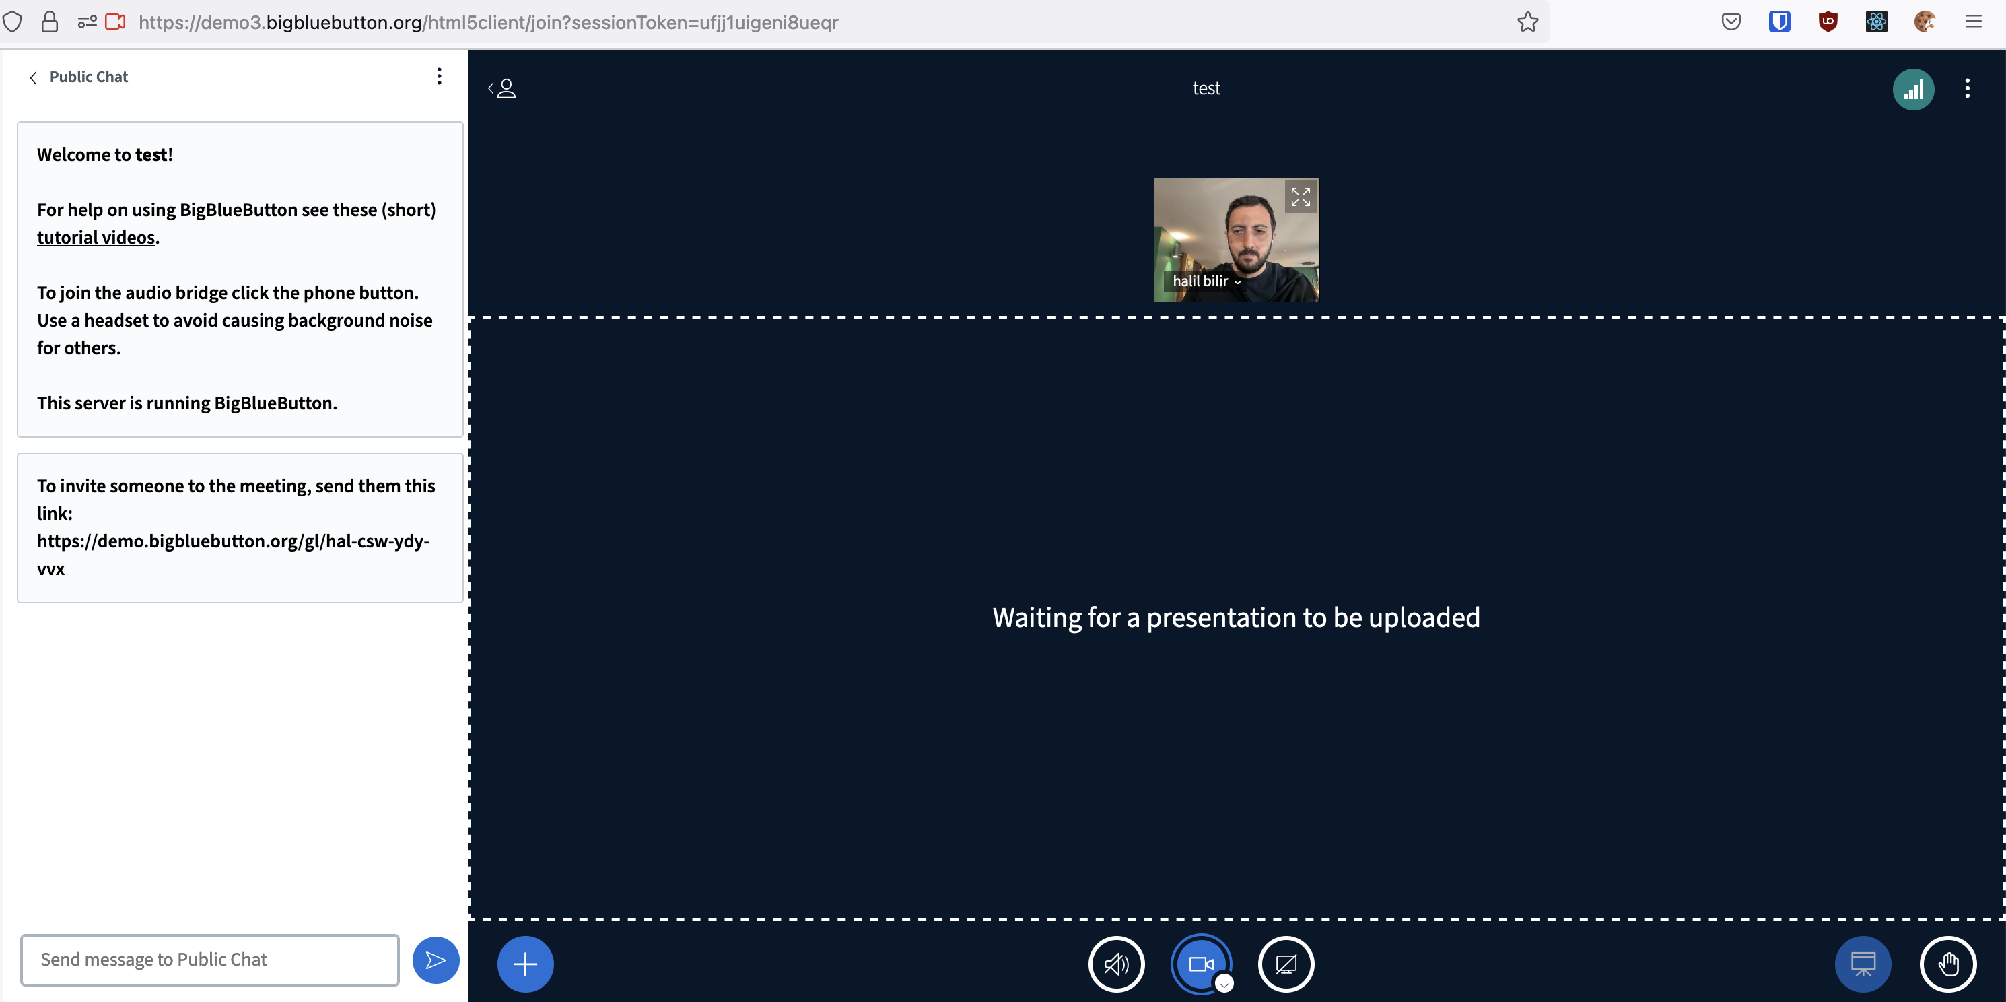Open the session options menu top right

(1968, 89)
